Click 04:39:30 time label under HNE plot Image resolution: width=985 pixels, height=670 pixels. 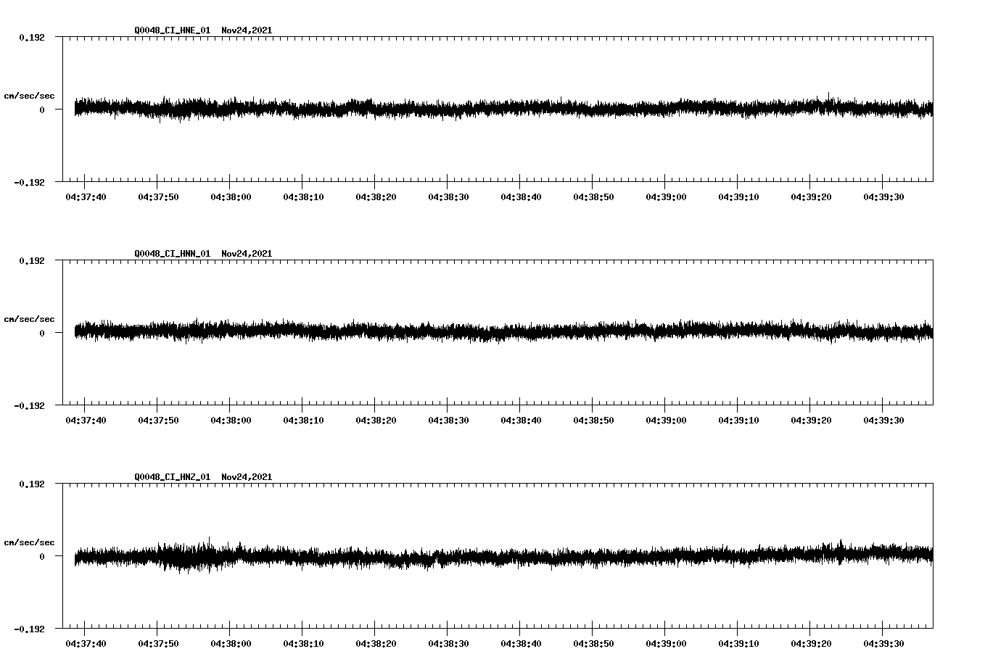(x=883, y=197)
